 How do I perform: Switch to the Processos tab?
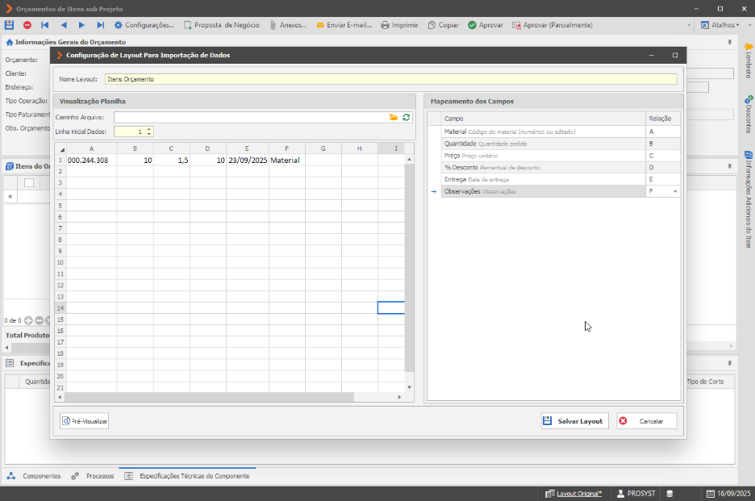click(93, 476)
